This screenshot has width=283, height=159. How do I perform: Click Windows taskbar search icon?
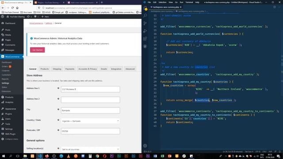coord(11,156)
